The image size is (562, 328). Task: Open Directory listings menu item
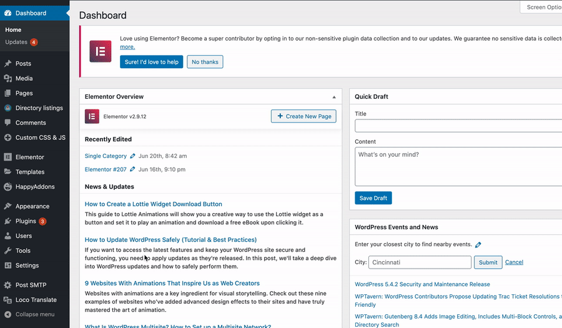pos(39,108)
